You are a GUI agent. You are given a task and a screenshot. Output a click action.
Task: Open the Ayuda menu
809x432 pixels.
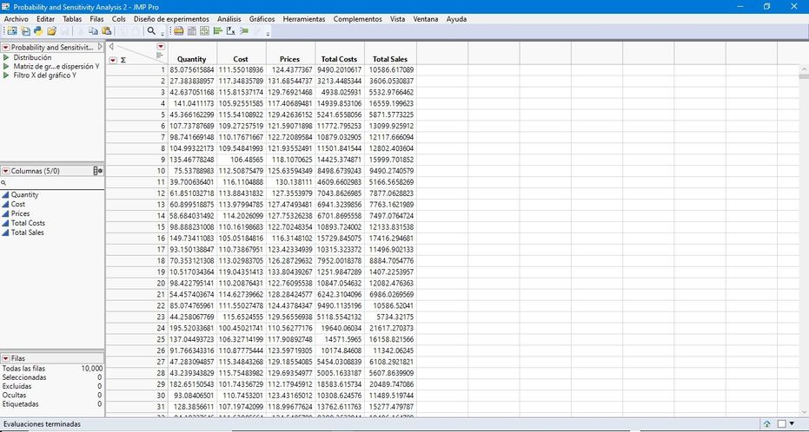pyautogui.click(x=456, y=19)
